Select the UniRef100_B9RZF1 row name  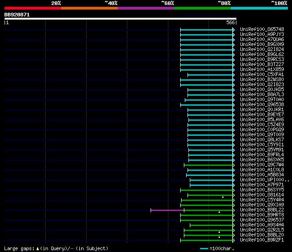point(262,240)
